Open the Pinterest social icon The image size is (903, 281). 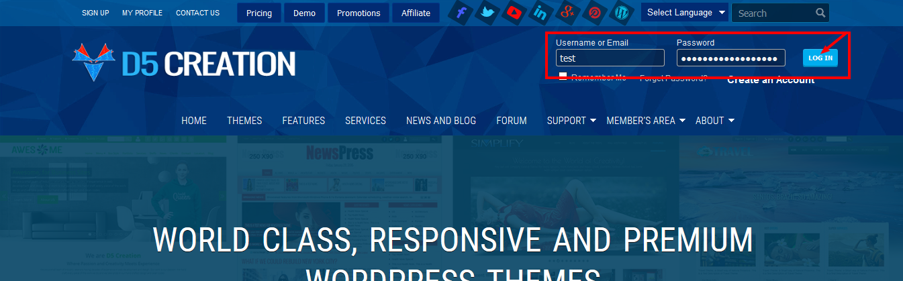(595, 12)
